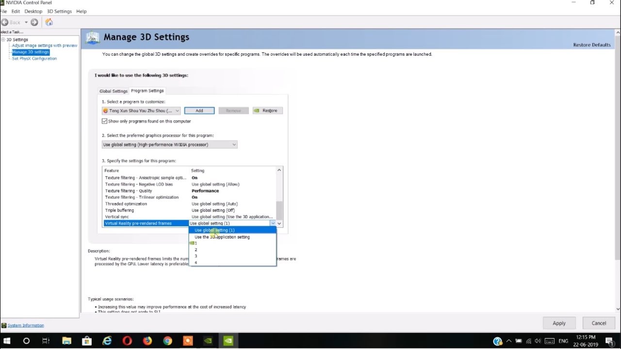The image size is (621, 349).
Task: Click the Help question mark tray icon
Action: pos(497,341)
